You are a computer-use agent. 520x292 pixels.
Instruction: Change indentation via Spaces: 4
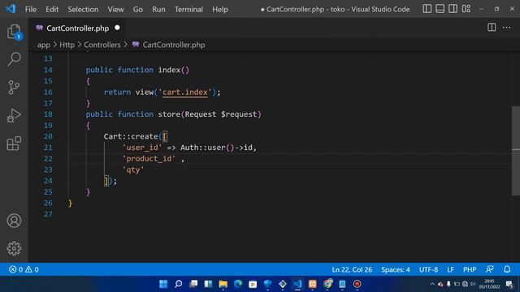click(x=396, y=269)
